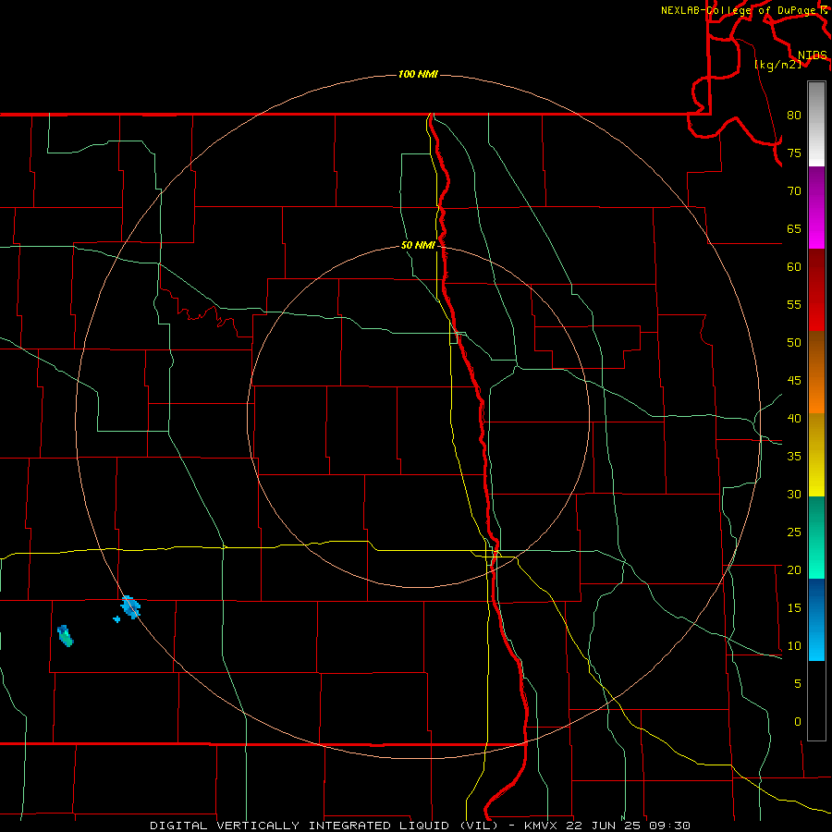Pick the brown-orange band of the legend
The width and height of the screenshot is (832, 832).
pos(816,372)
